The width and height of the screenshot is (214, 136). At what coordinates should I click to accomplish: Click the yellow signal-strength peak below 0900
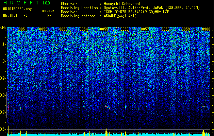tap(204, 133)
